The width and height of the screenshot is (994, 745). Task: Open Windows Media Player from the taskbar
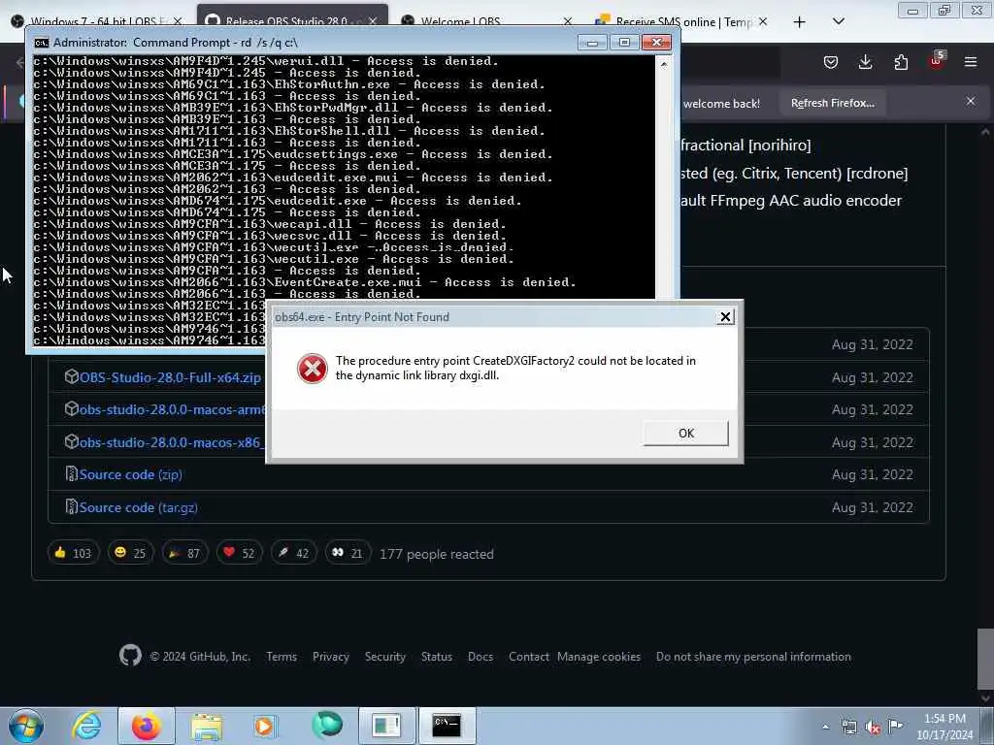264,726
